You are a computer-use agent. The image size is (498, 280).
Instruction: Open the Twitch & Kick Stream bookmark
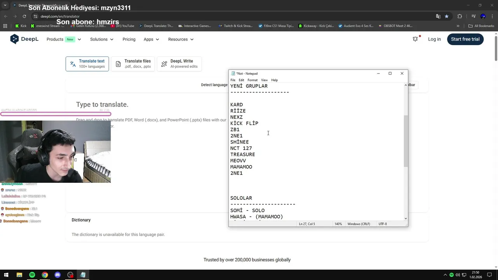click(x=235, y=26)
